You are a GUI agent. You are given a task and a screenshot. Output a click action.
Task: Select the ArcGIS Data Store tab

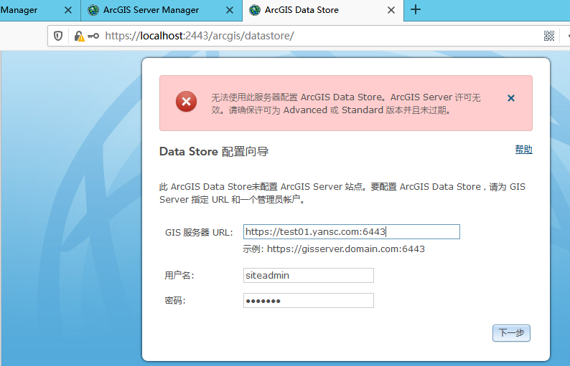pos(323,10)
